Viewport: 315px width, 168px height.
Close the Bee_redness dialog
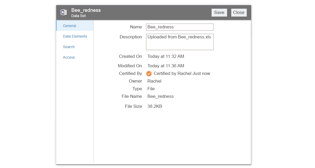[239, 12]
